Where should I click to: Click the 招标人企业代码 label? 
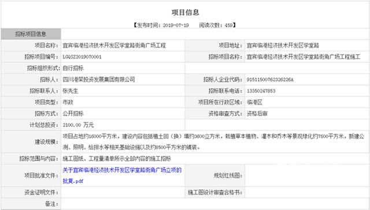[223, 80]
